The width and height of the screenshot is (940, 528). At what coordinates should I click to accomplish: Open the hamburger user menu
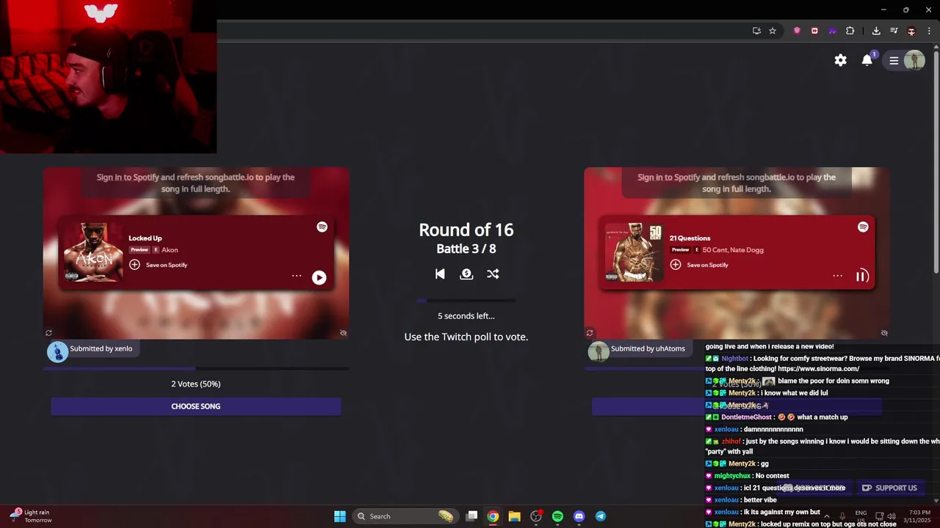pyautogui.click(x=894, y=61)
